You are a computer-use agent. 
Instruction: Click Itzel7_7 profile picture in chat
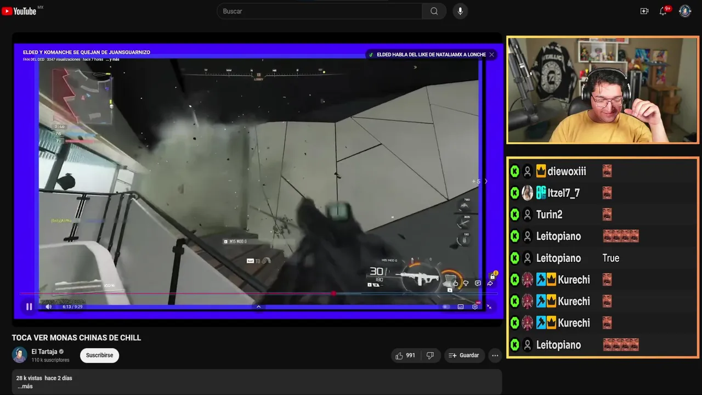[527, 193]
